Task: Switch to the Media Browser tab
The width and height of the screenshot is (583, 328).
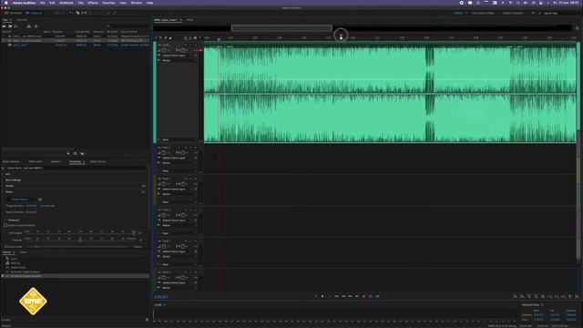Action: pyautogui.click(x=11, y=162)
